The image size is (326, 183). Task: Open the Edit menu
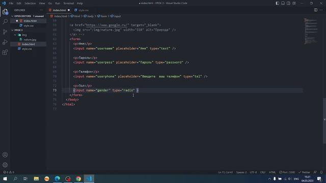[19, 4]
